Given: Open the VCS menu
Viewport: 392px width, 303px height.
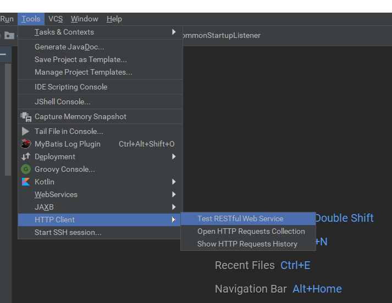Looking at the screenshot, I should coord(56,19).
